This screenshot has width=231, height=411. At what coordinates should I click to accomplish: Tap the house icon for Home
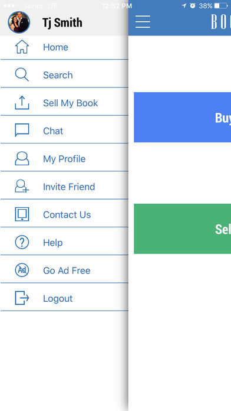(x=22, y=47)
